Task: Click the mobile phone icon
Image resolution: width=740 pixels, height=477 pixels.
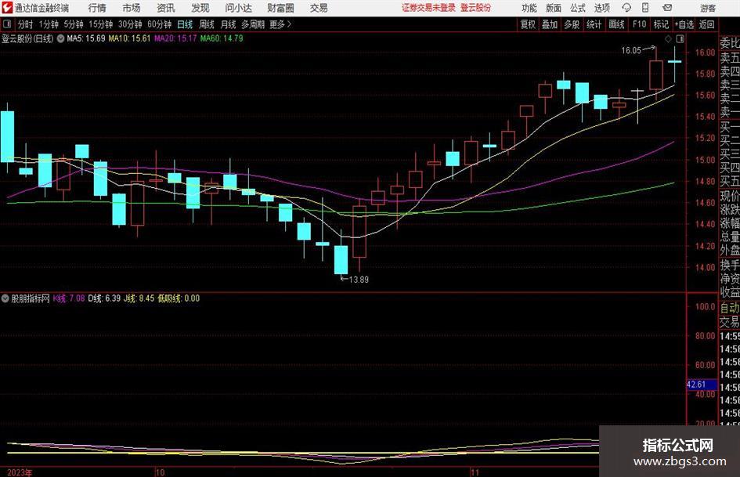Action: (645, 8)
